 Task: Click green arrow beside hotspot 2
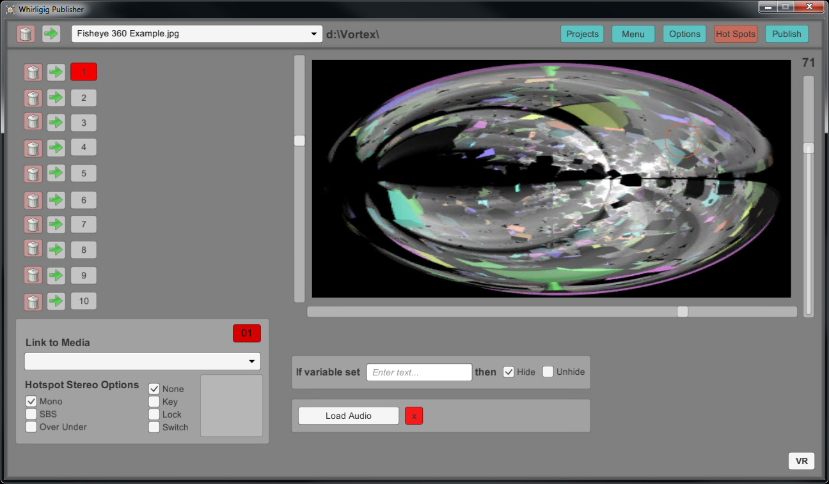click(x=56, y=98)
